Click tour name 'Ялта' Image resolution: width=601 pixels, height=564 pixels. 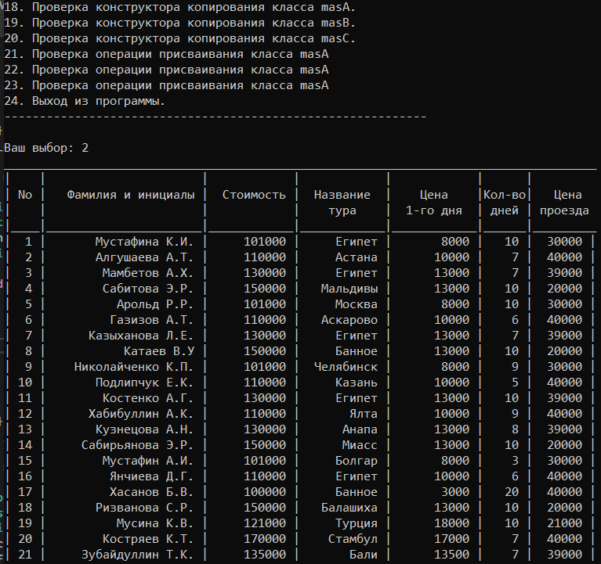pos(364,415)
